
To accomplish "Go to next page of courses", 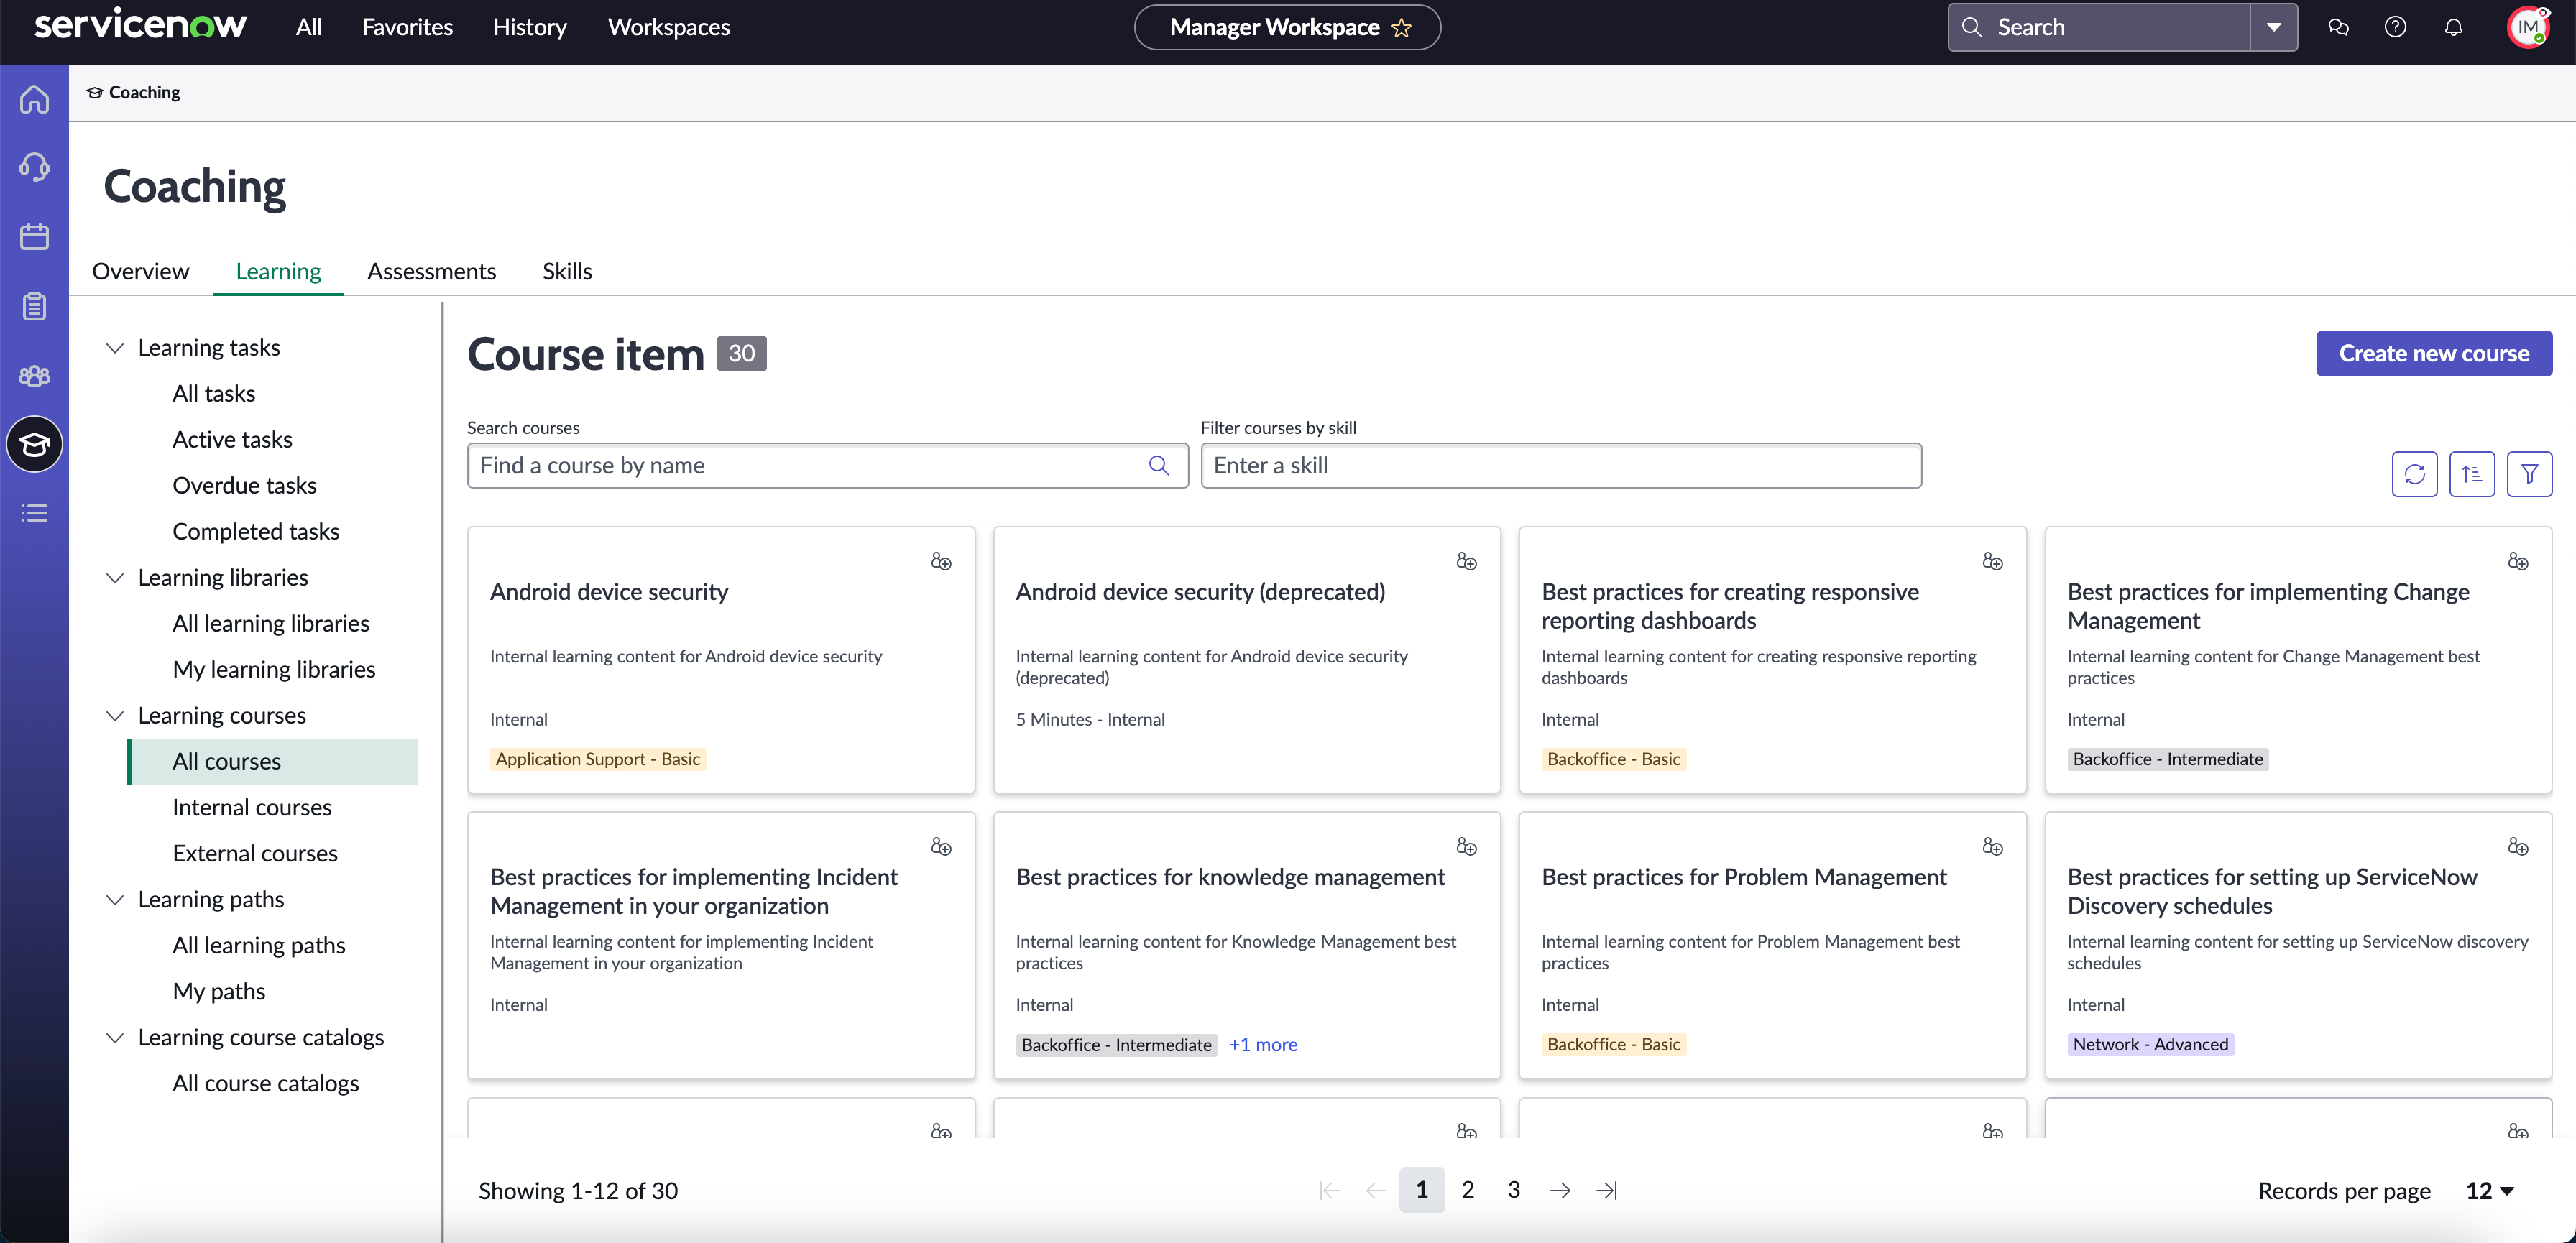I will click(x=1560, y=1190).
